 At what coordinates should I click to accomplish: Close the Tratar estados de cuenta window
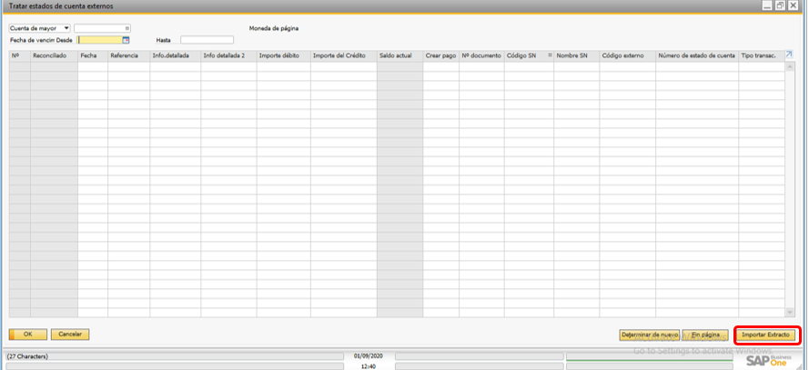pyautogui.click(x=794, y=5)
